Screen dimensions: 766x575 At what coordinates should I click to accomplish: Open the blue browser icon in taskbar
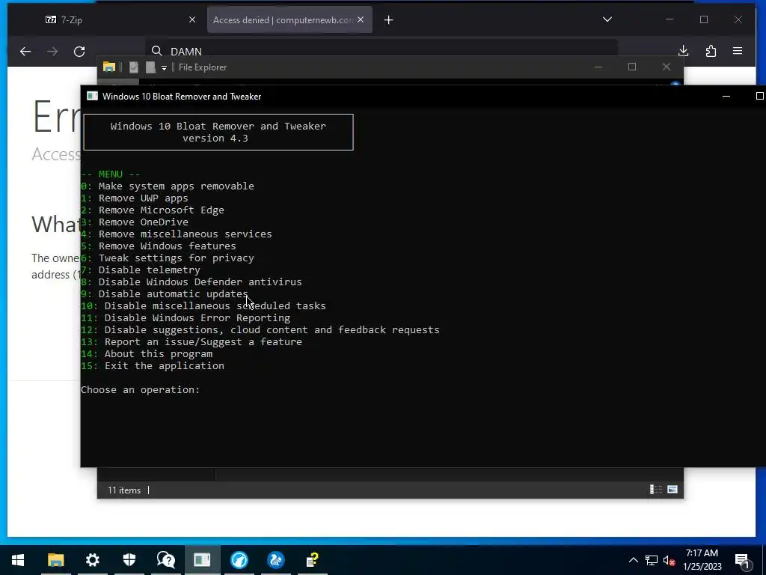pos(239,560)
